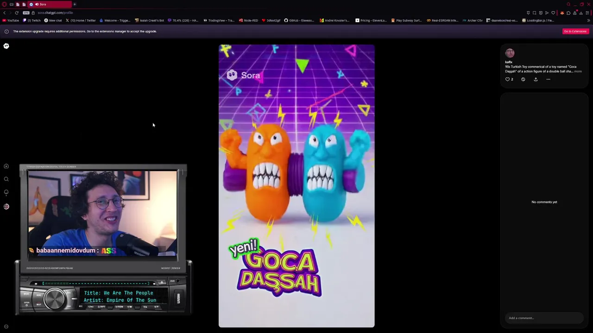The height and width of the screenshot is (333, 593).
Task: Click the browser search icon in the title bar
Action: pos(568,4)
